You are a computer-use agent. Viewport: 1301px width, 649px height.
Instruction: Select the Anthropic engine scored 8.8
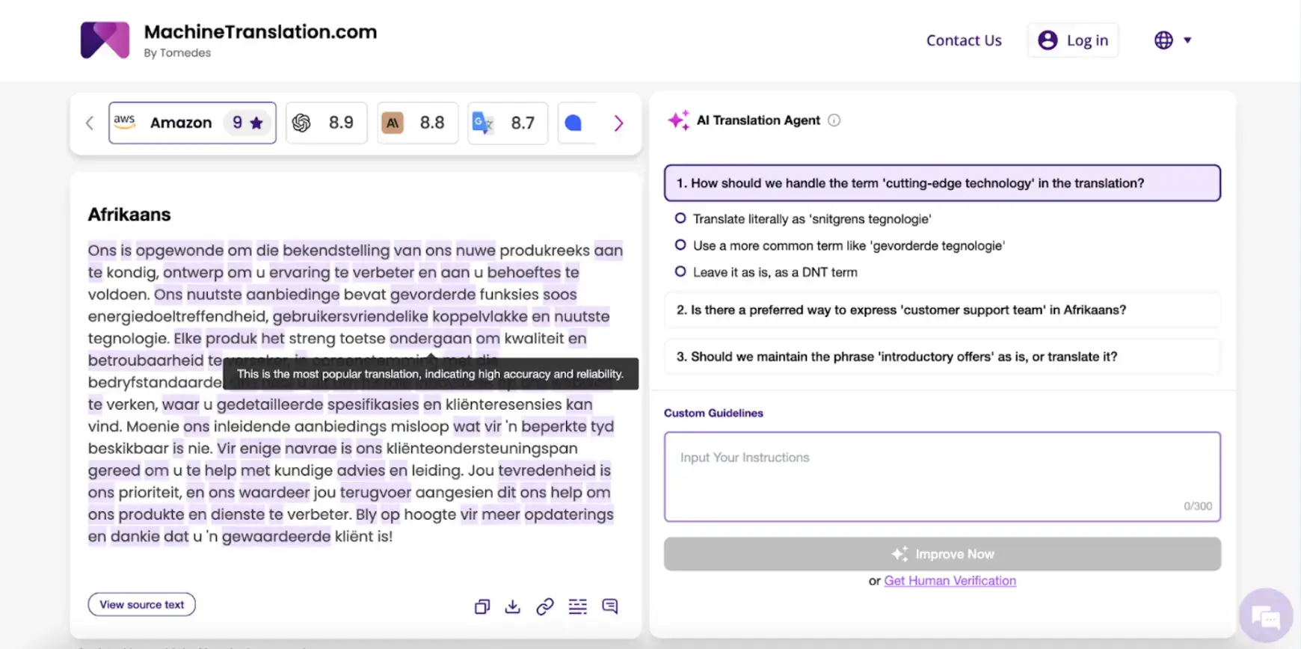tap(417, 123)
